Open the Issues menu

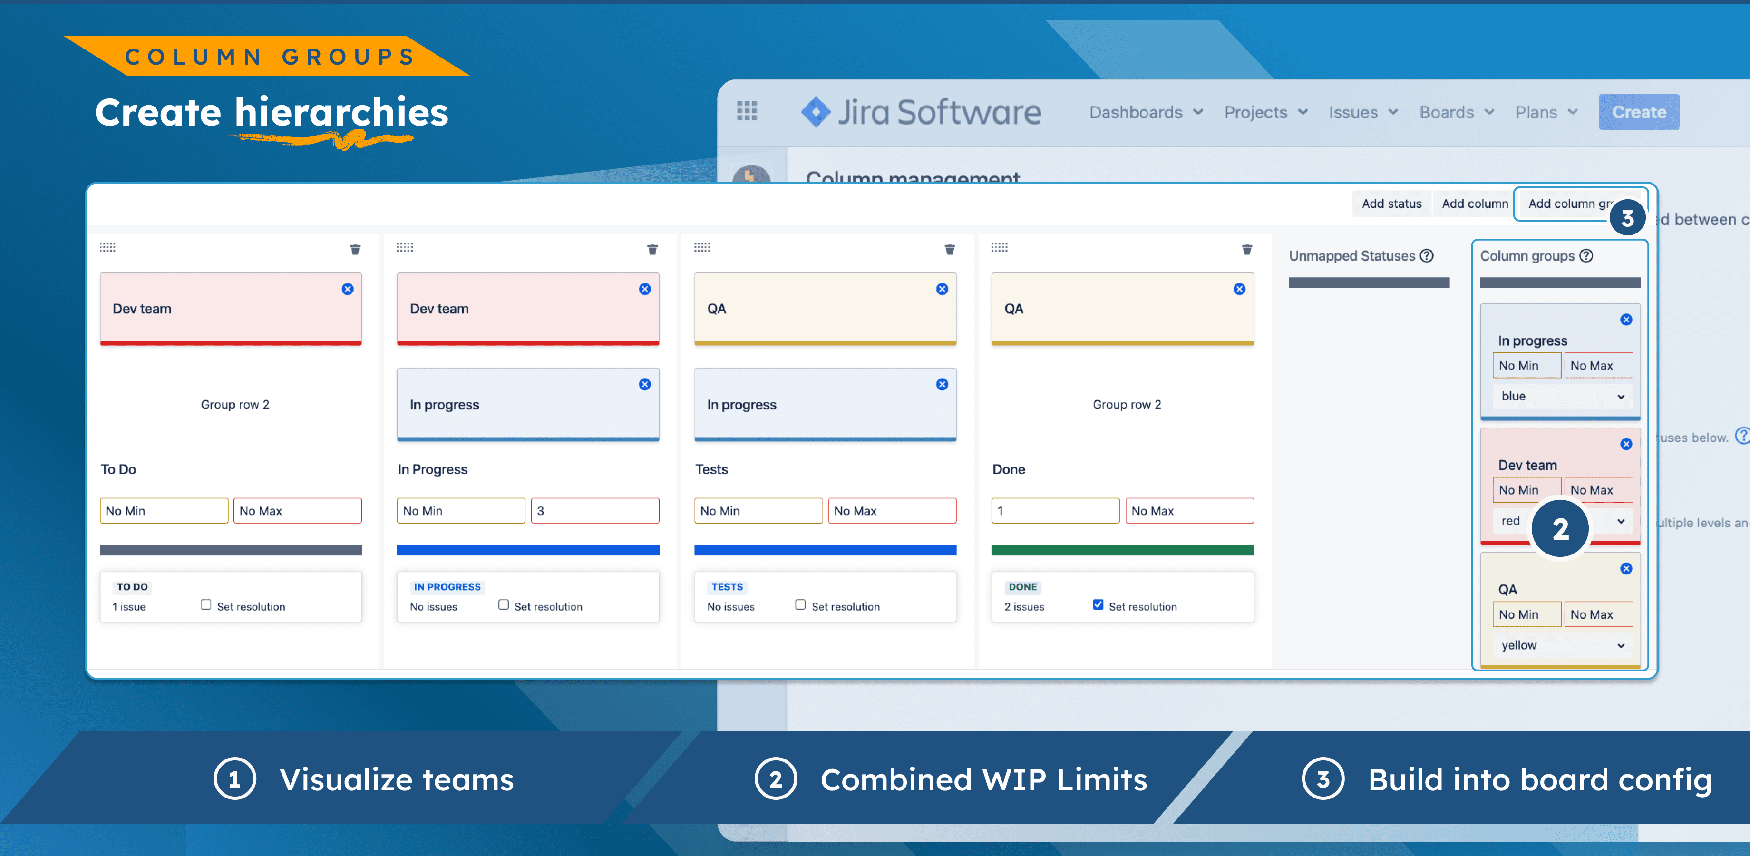1363,112
